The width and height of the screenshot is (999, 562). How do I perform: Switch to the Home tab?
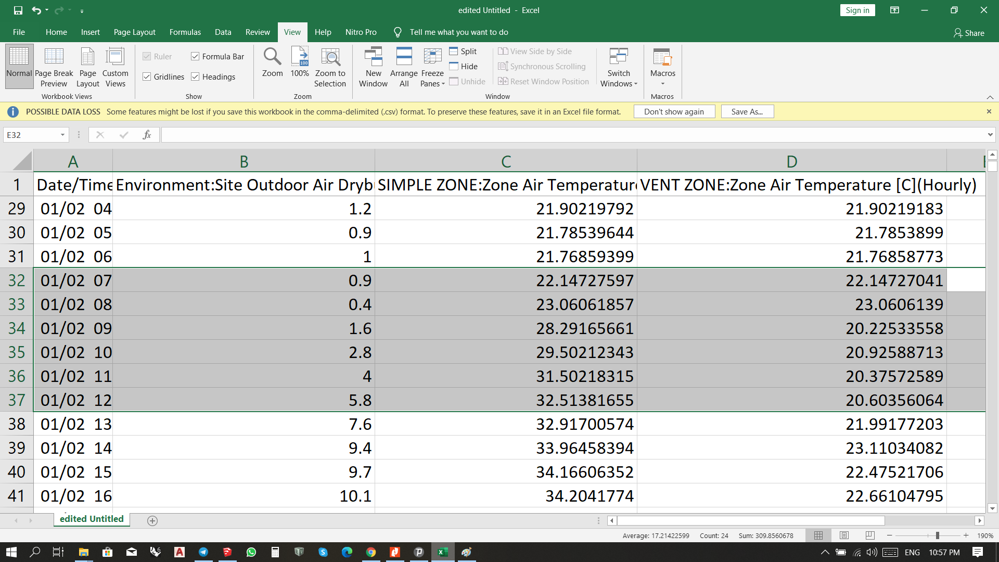pos(56,32)
